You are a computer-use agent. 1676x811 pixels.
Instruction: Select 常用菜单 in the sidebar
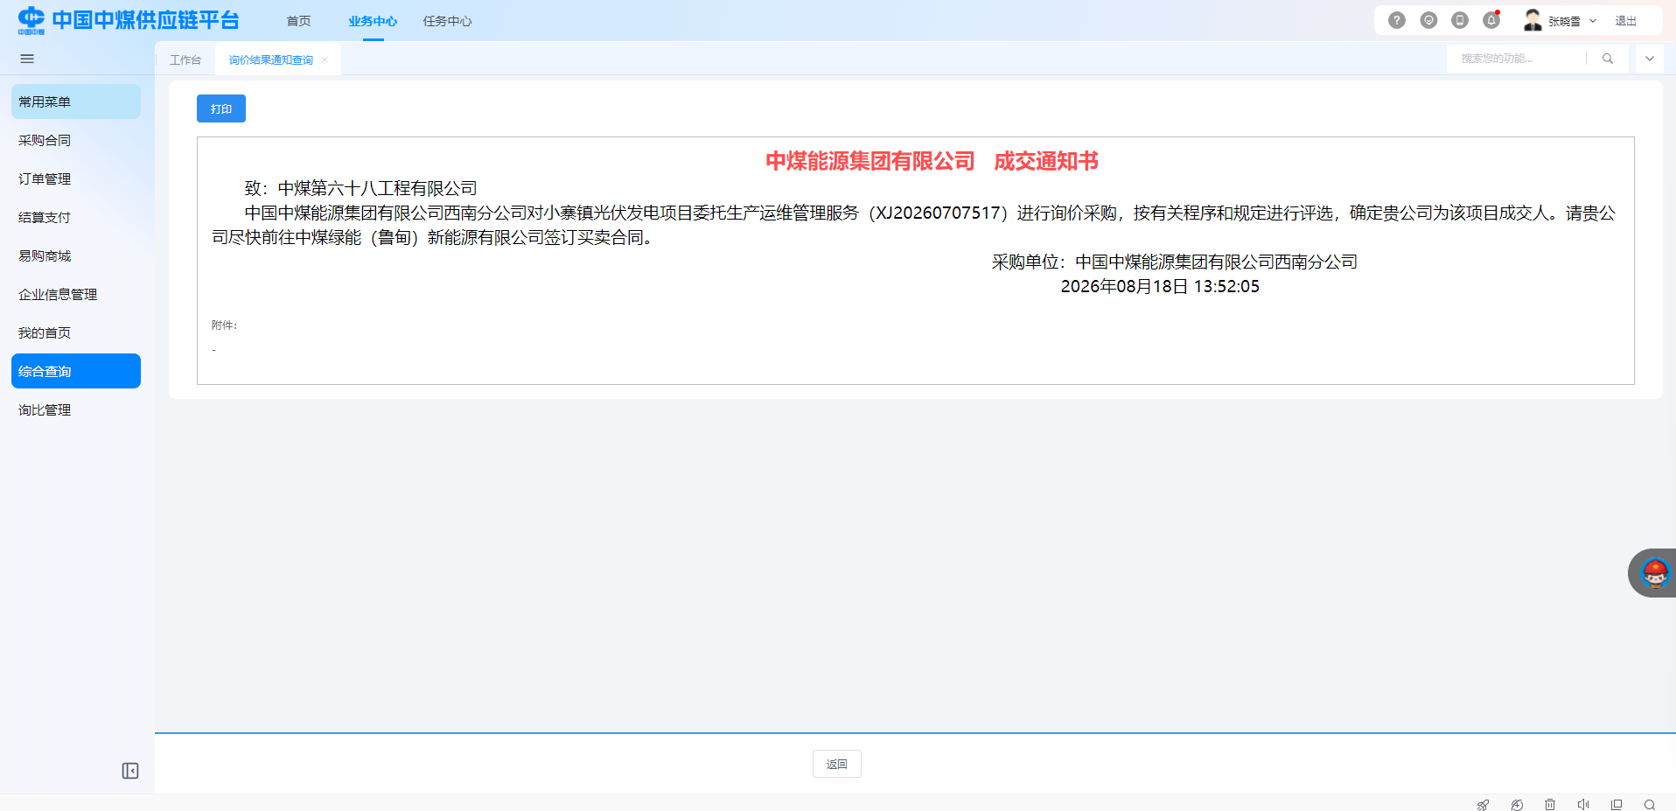(76, 101)
